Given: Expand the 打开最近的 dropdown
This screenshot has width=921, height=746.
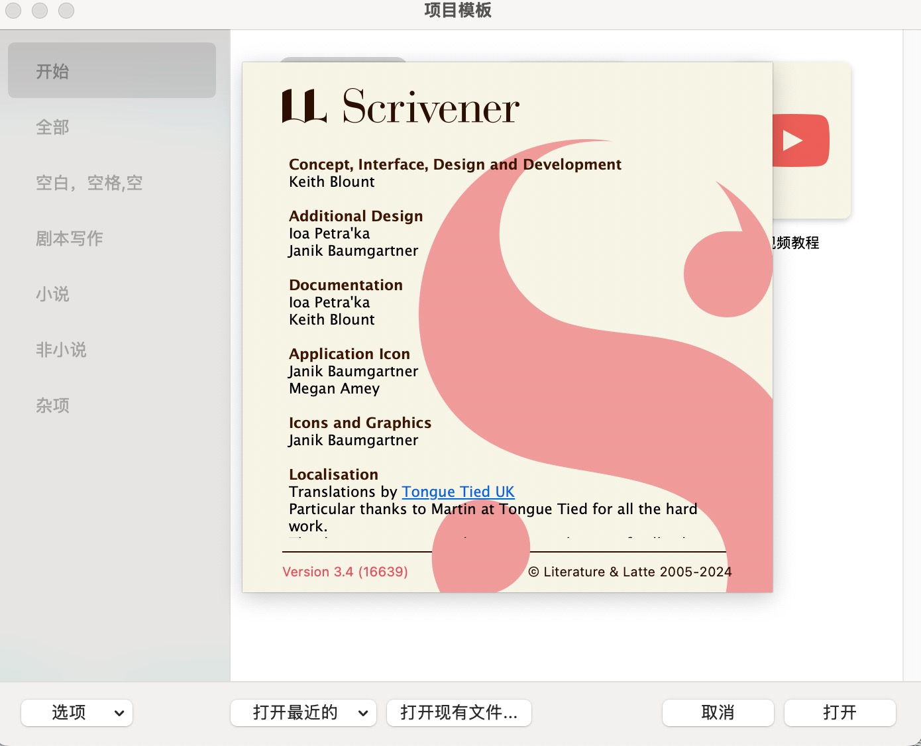Looking at the screenshot, I should [303, 713].
